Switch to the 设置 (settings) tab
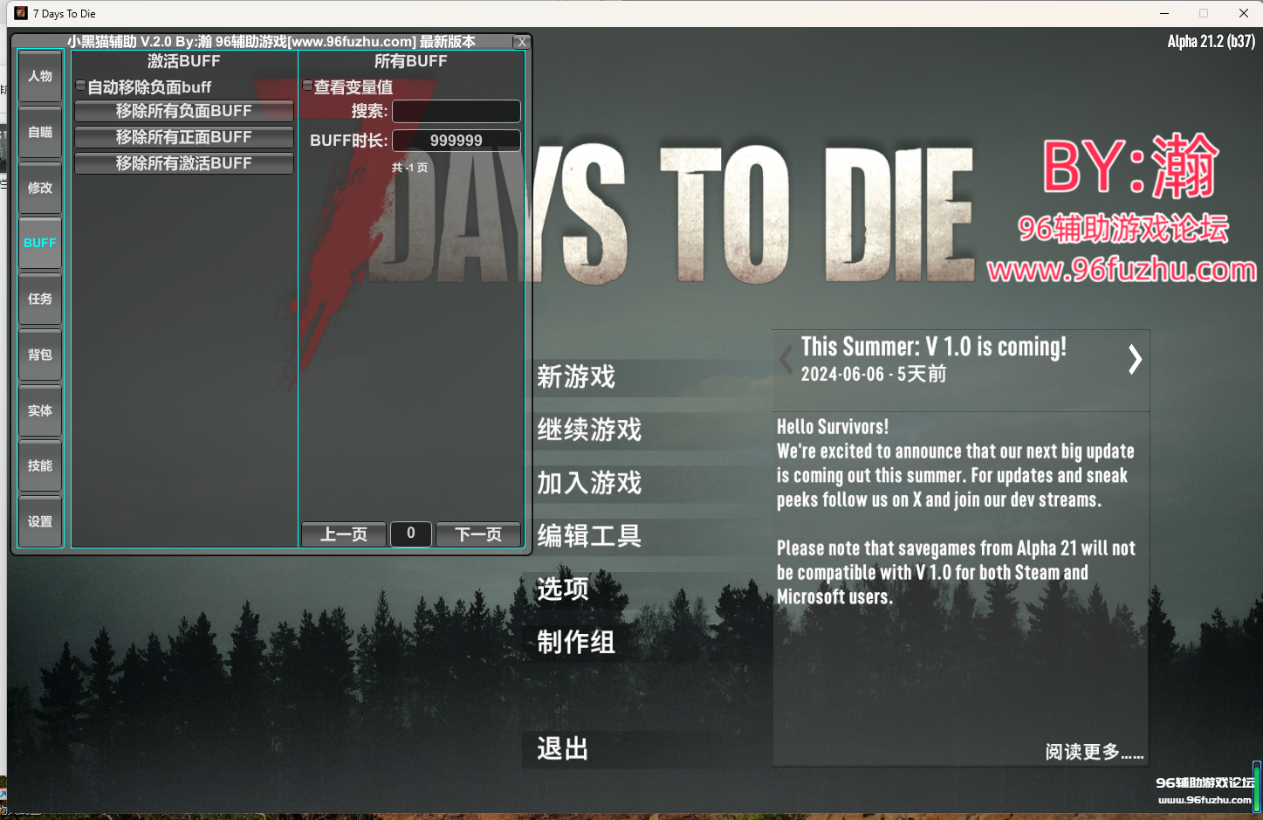 pyautogui.click(x=40, y=522)
